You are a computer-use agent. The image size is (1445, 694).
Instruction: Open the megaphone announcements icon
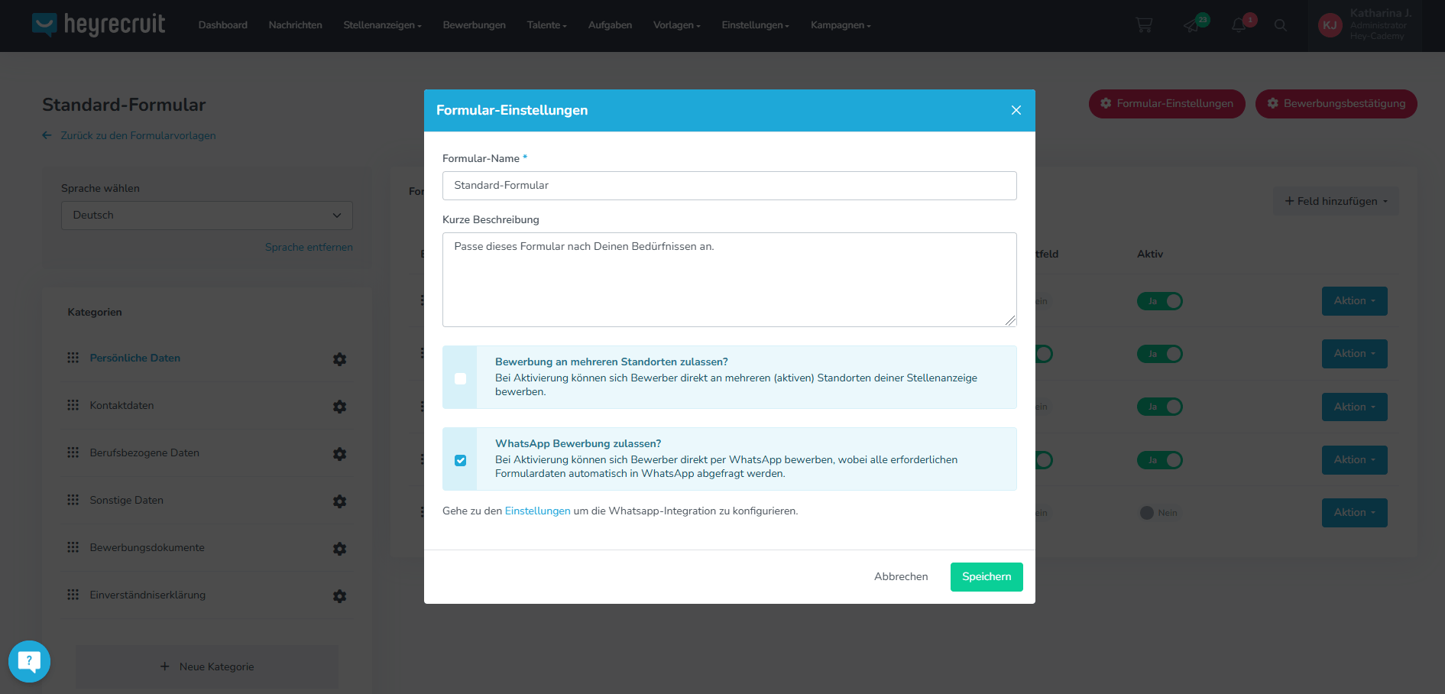pos(1192,25)
